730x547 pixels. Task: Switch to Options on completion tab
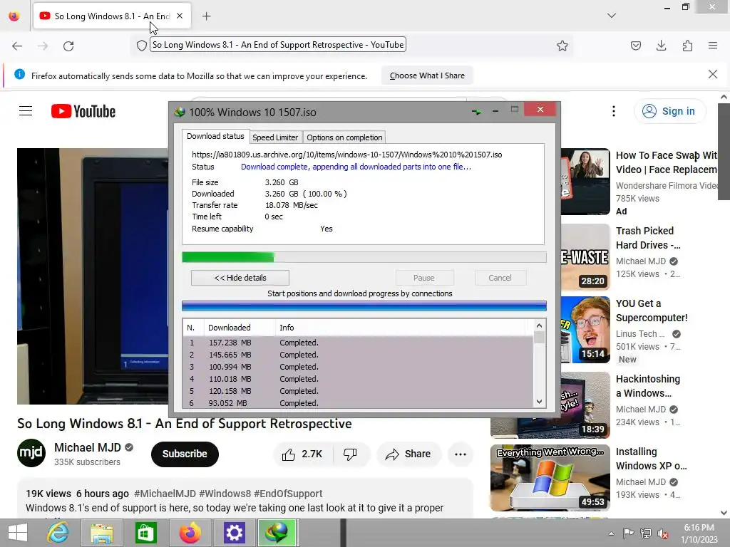[x=344, y=137]
